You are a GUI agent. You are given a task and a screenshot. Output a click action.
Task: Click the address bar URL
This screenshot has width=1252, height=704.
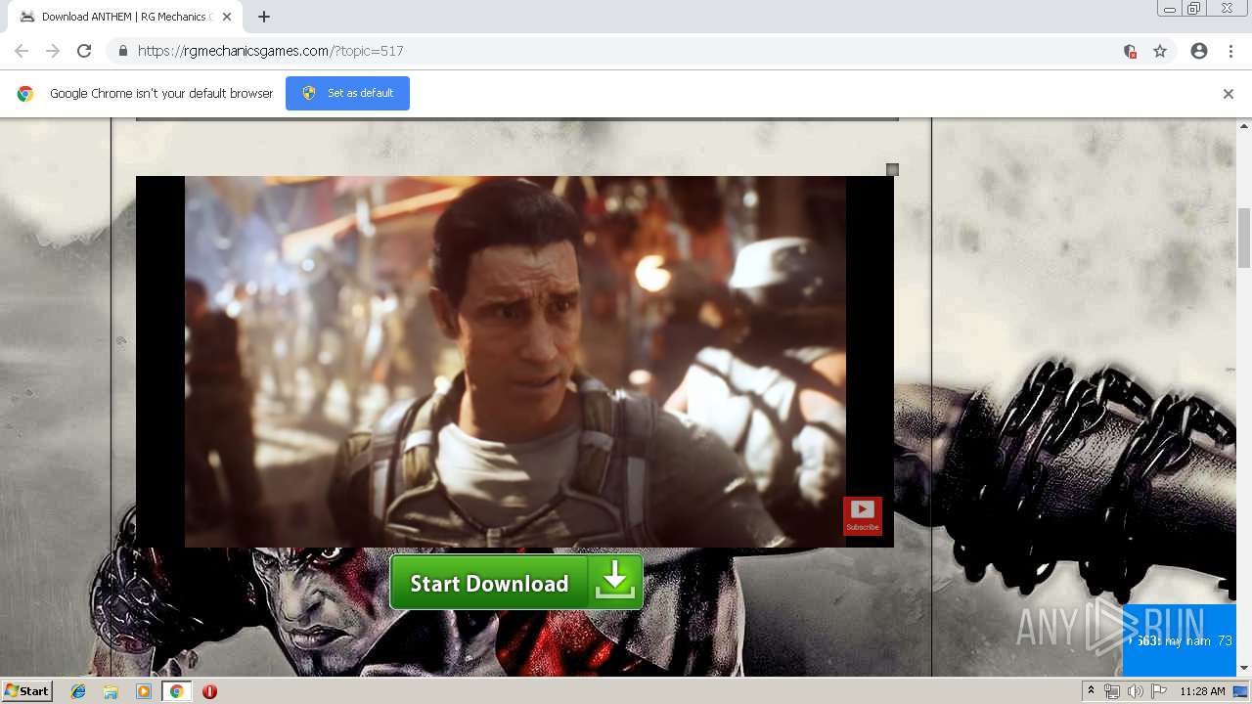coord(271,51)
